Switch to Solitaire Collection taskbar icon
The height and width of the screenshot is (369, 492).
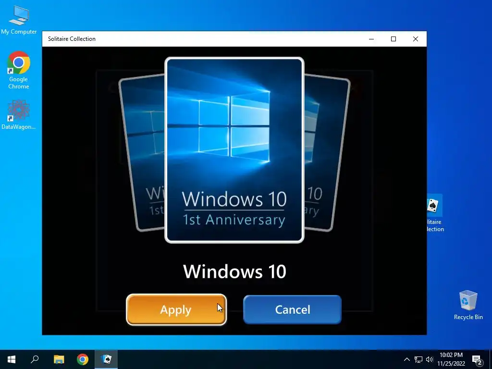pos(106,359)
